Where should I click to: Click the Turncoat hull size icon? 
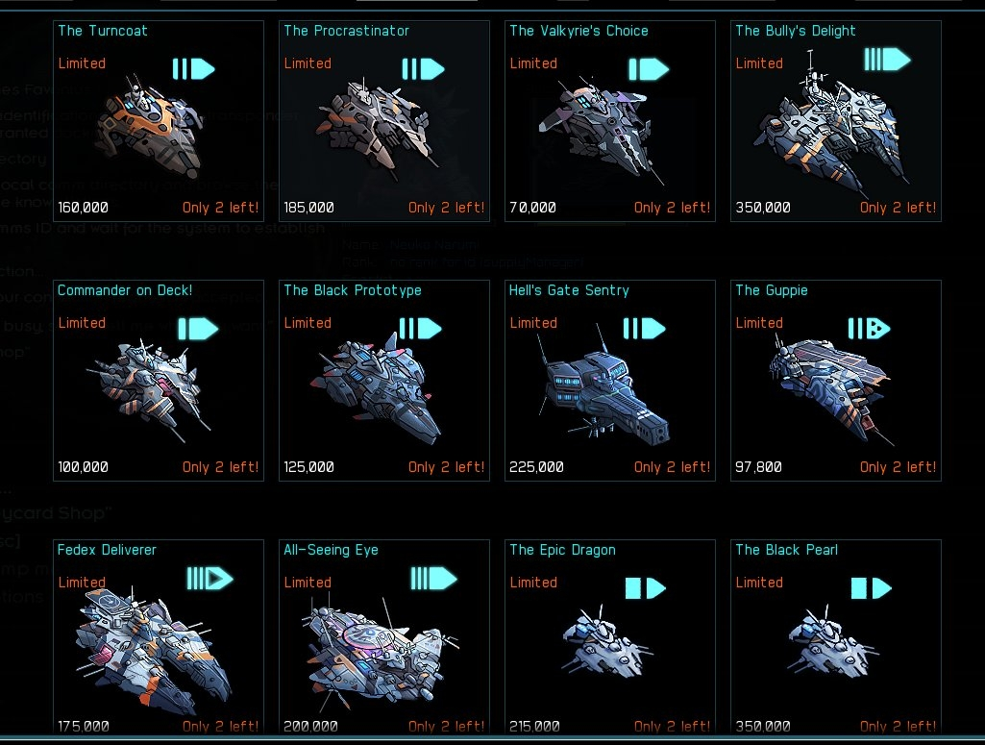pos(193,69)
